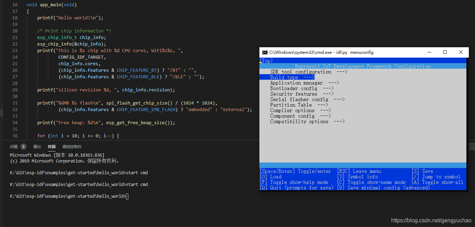Click the for loop line in editor
This screenshot has height=227, width=475.
[x=78, y=136]
